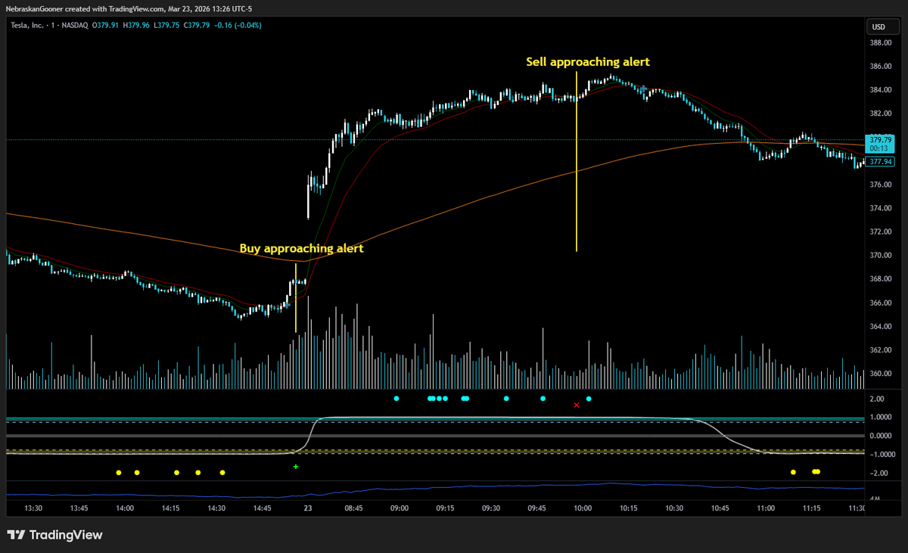Click the 1.0000 indicator scale value
The image size is (908, 553).
[x=881, y=418]
